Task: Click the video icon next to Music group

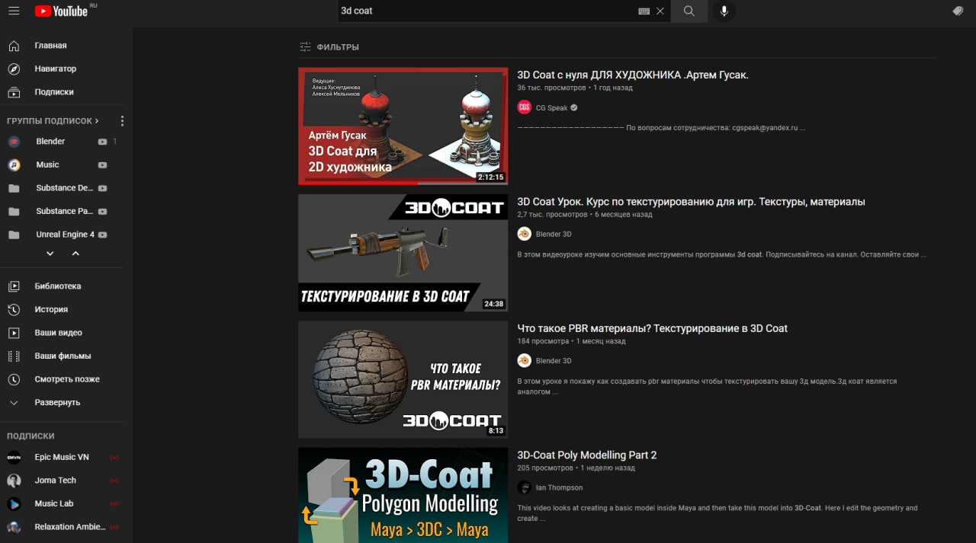Action: pos(102,164)
